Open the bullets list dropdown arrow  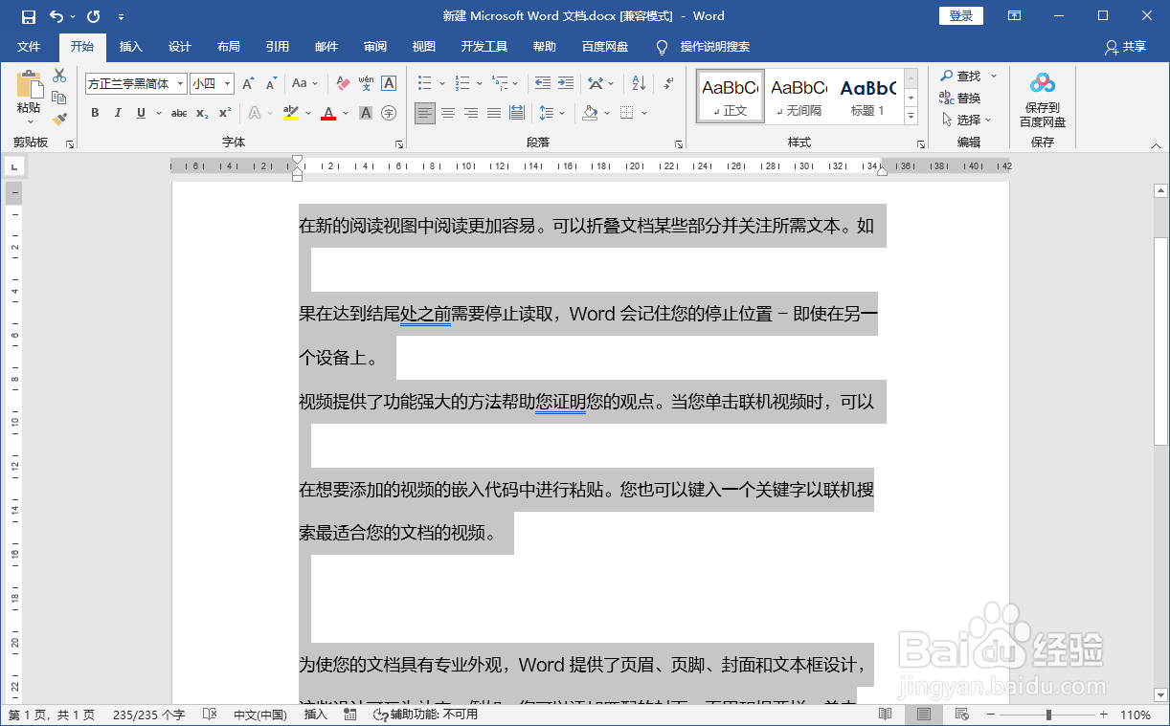pos(440,84)
